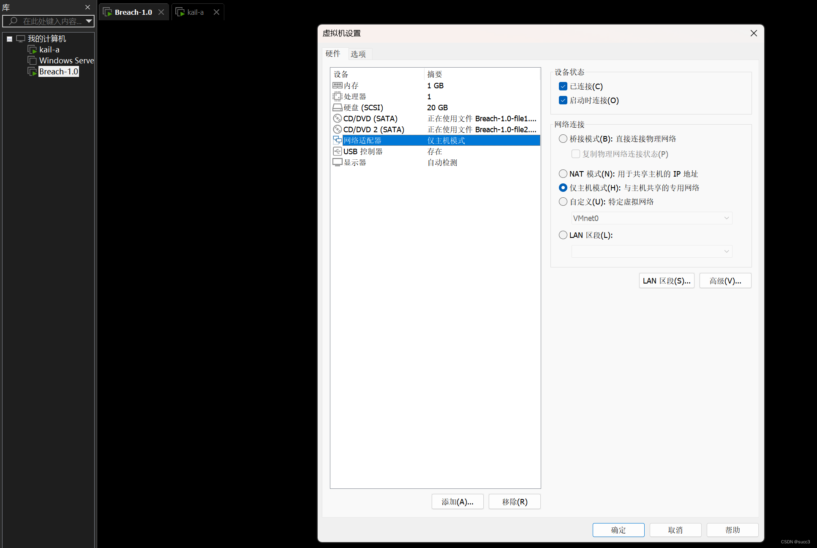Viewport: 817px width, 548px height.
Task: Collapse the My Computer (我的计算机) tree node
Action: (9, 39)
